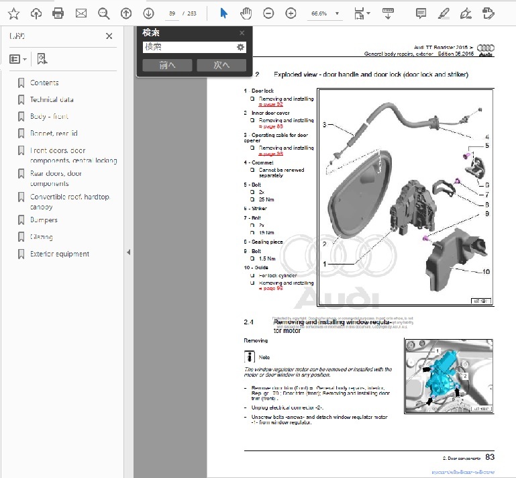516x478 pixels.
Task: Collapse side panel with the left triangle
Action: (x=128, y=252)
